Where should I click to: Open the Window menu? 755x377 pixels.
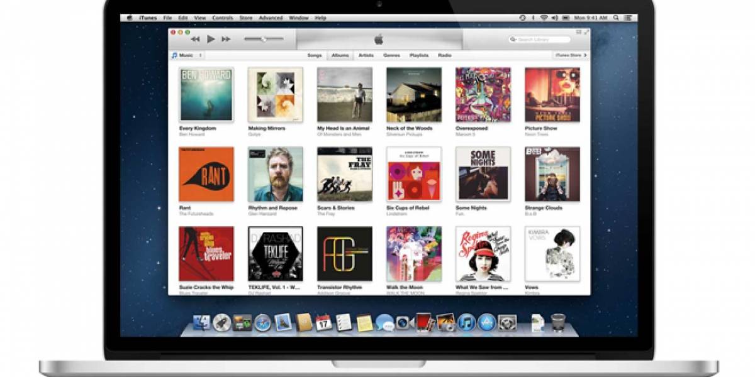[x=299, y=18]
